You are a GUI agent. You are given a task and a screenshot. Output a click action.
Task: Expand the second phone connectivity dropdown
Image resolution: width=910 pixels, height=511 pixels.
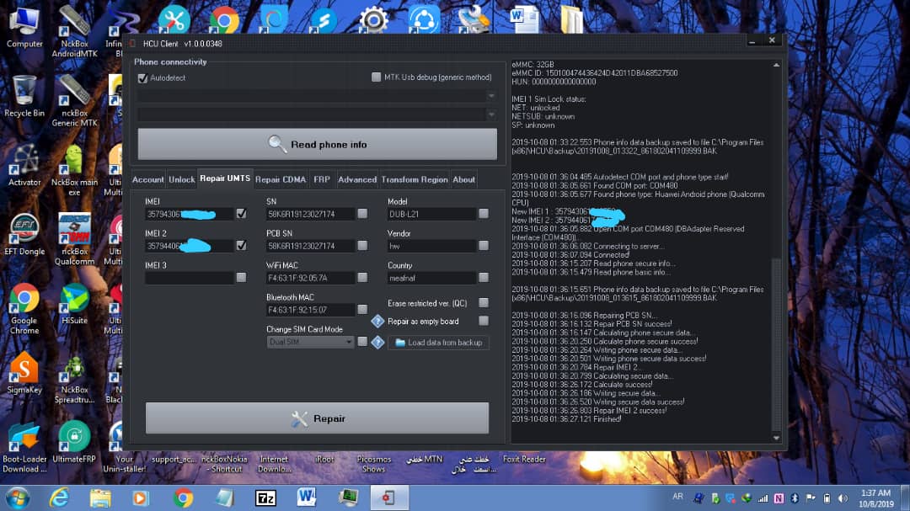(x=491, y=114)
